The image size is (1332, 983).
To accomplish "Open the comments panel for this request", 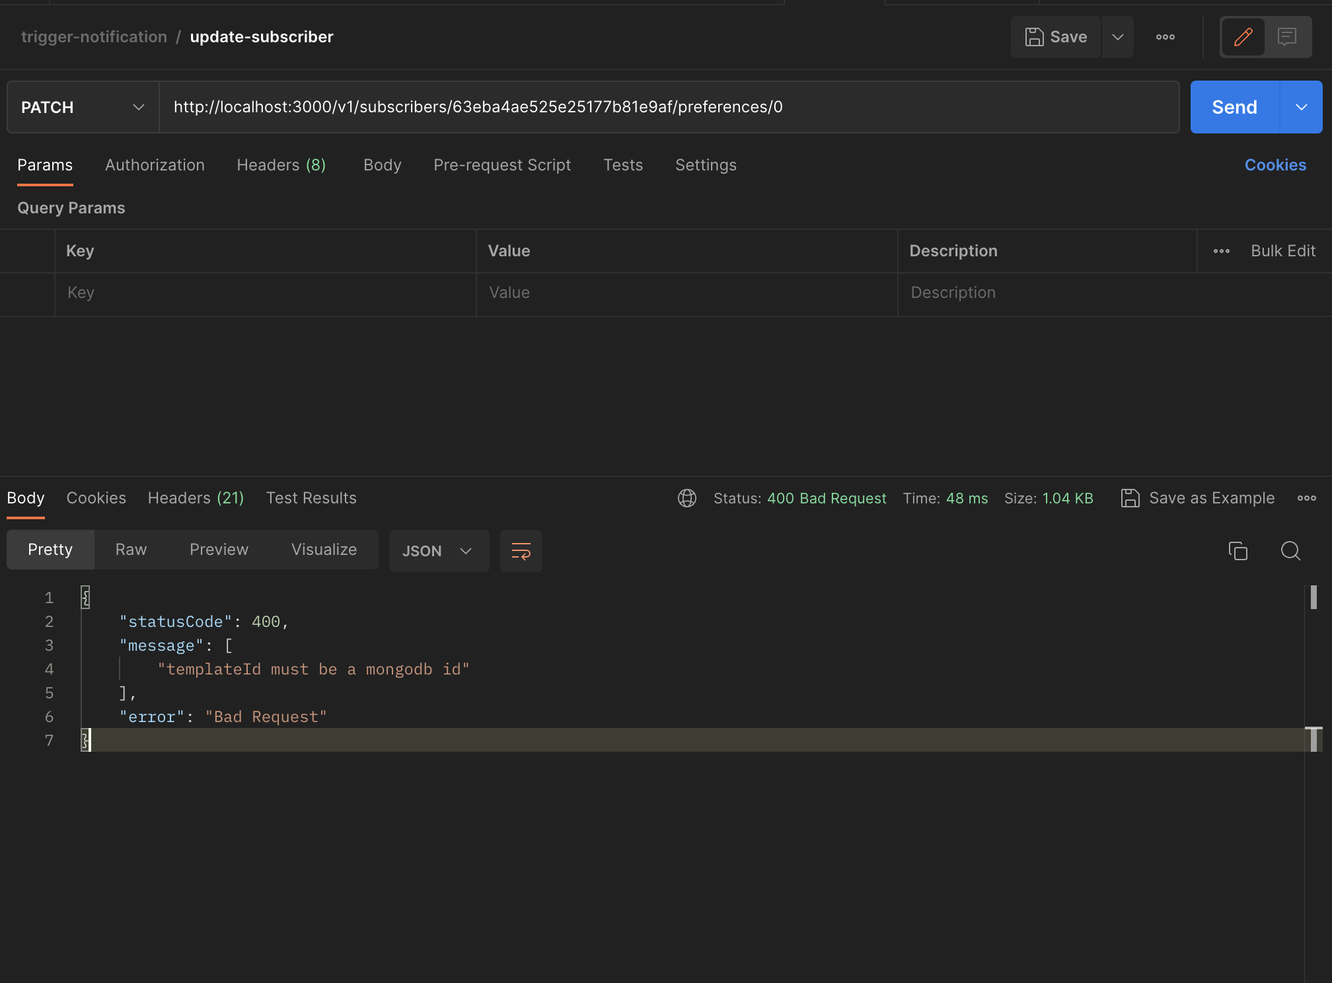I will pos(1287,37).
